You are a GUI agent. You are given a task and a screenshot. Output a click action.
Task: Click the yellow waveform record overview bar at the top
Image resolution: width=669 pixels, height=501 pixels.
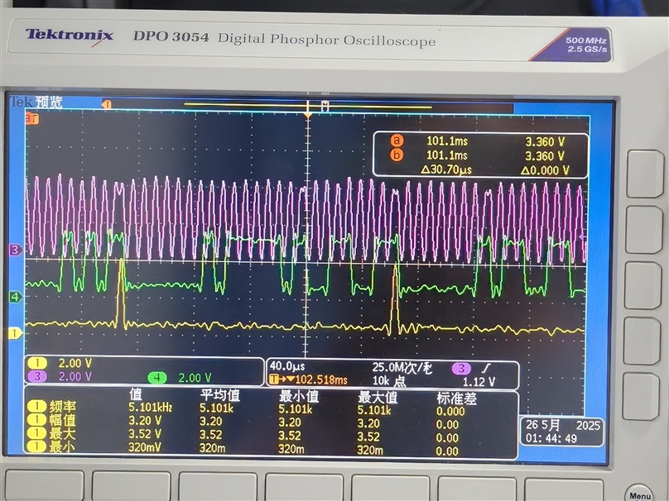[308, 106]
